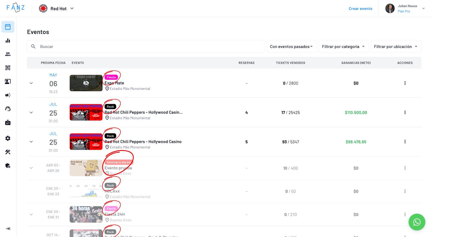
Task: Expand the Expo Mate event row
Action: point(31,83)
